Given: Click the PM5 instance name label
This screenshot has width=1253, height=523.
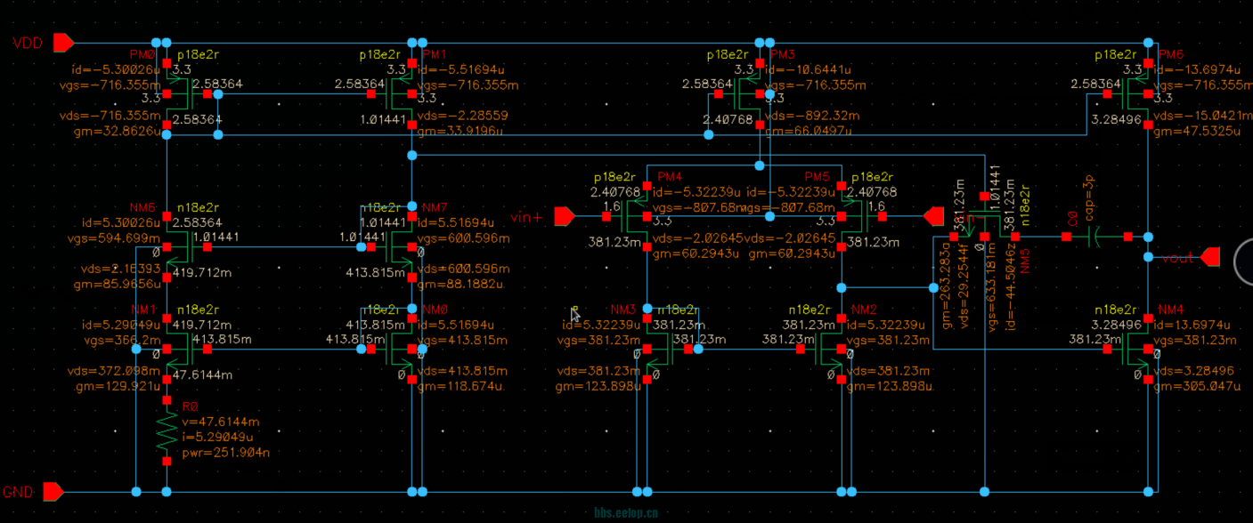Looking at the screenshot, I should (818, 176).
